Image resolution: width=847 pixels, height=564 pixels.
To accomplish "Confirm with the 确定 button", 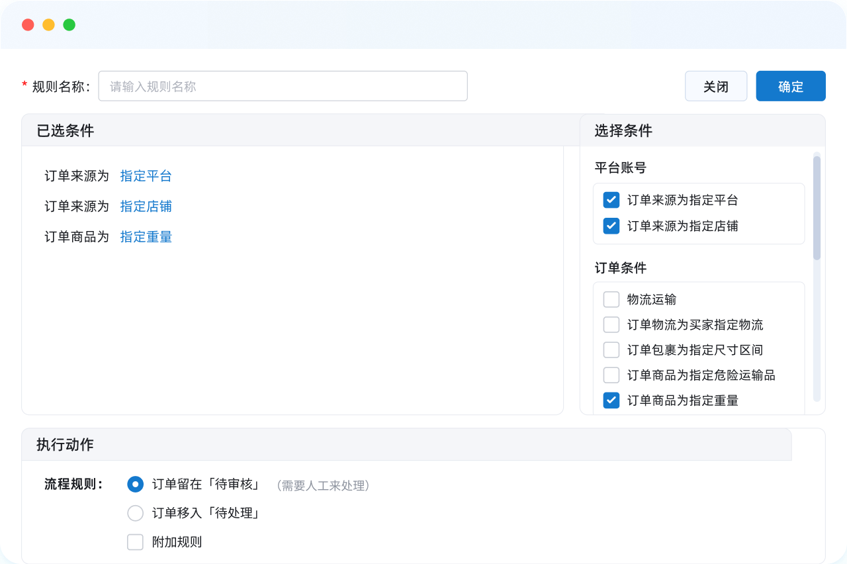I will coord(791,86).
